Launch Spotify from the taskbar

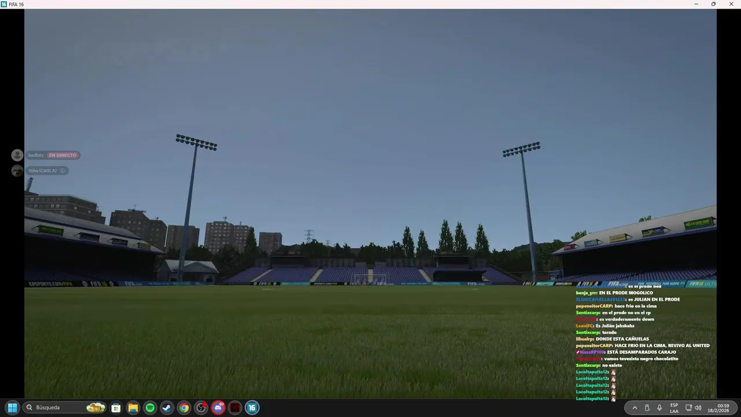pos(150,408)
